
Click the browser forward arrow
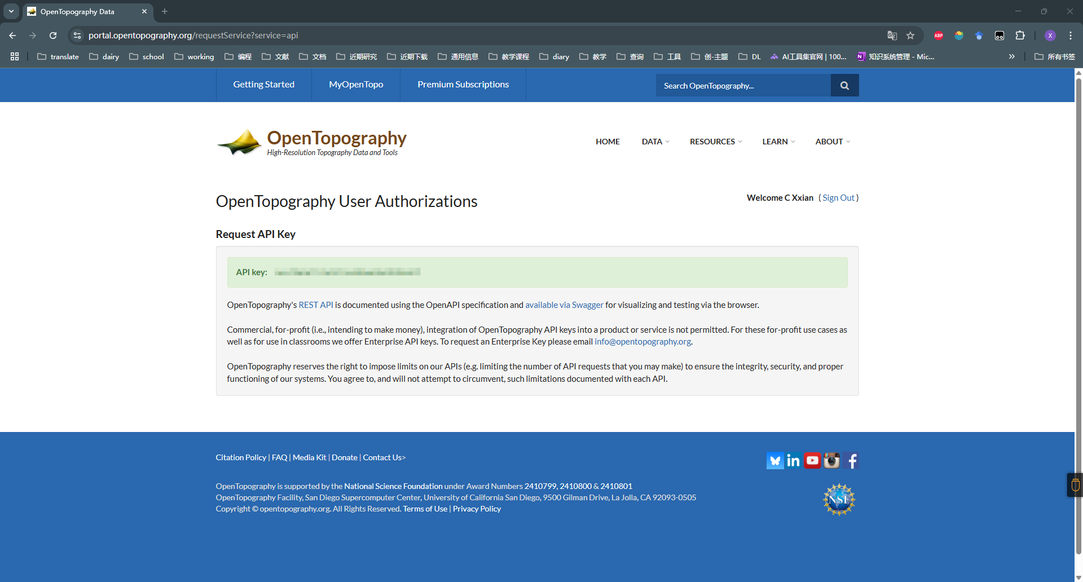(x=33, y=36)
